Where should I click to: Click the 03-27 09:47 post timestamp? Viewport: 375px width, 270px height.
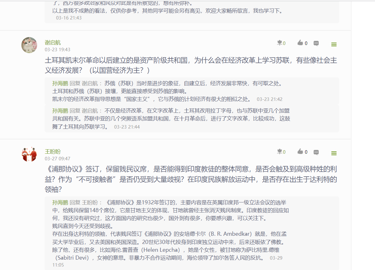tap(57, 158)
